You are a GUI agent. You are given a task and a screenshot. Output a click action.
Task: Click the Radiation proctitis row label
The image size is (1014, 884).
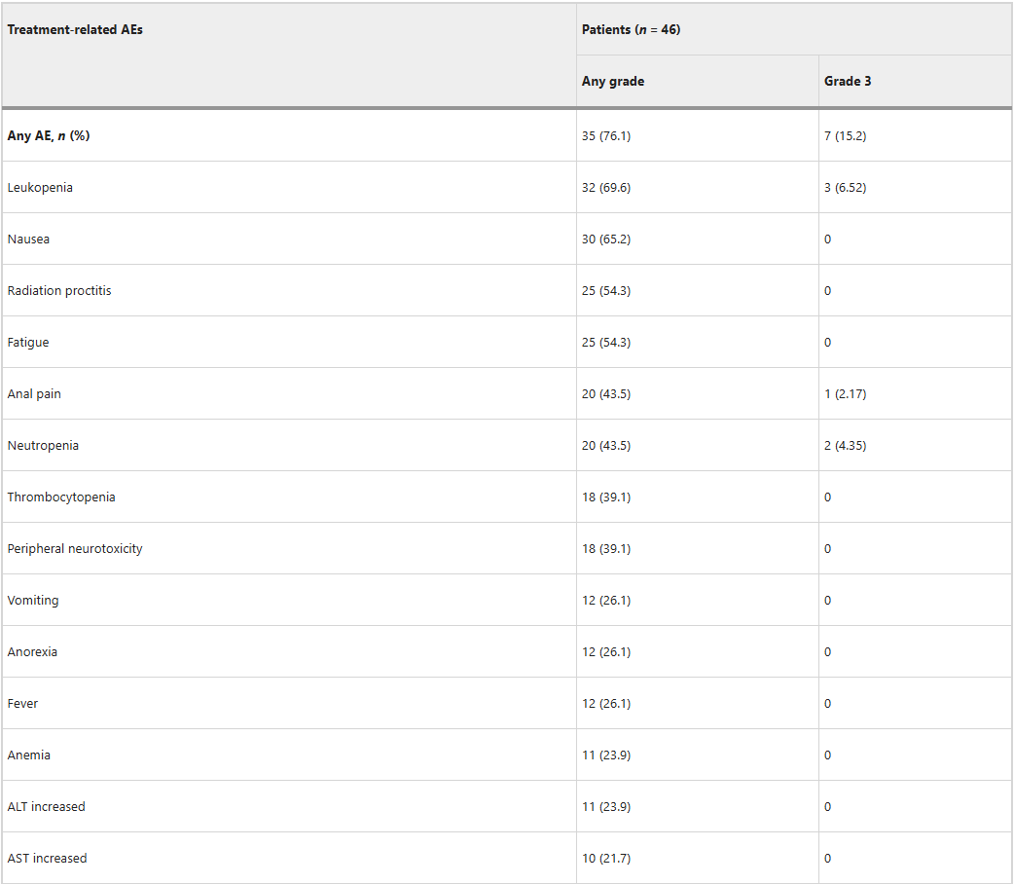click(59, 290)
